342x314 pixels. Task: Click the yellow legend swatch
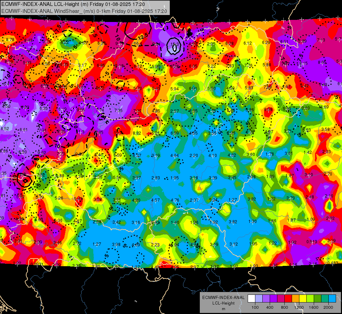pyautogui.click(x=303, y=298)
